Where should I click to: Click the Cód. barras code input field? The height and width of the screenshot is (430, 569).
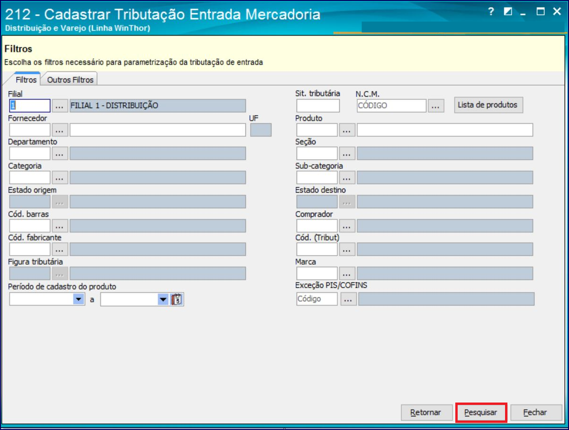click(x=30, y=226)
